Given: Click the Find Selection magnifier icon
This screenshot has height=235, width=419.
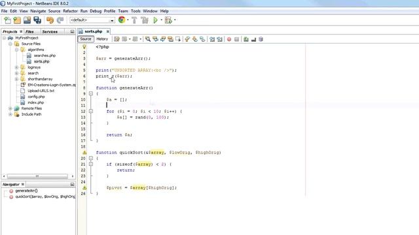Looking at the screenshot, I should click(148, 39).
